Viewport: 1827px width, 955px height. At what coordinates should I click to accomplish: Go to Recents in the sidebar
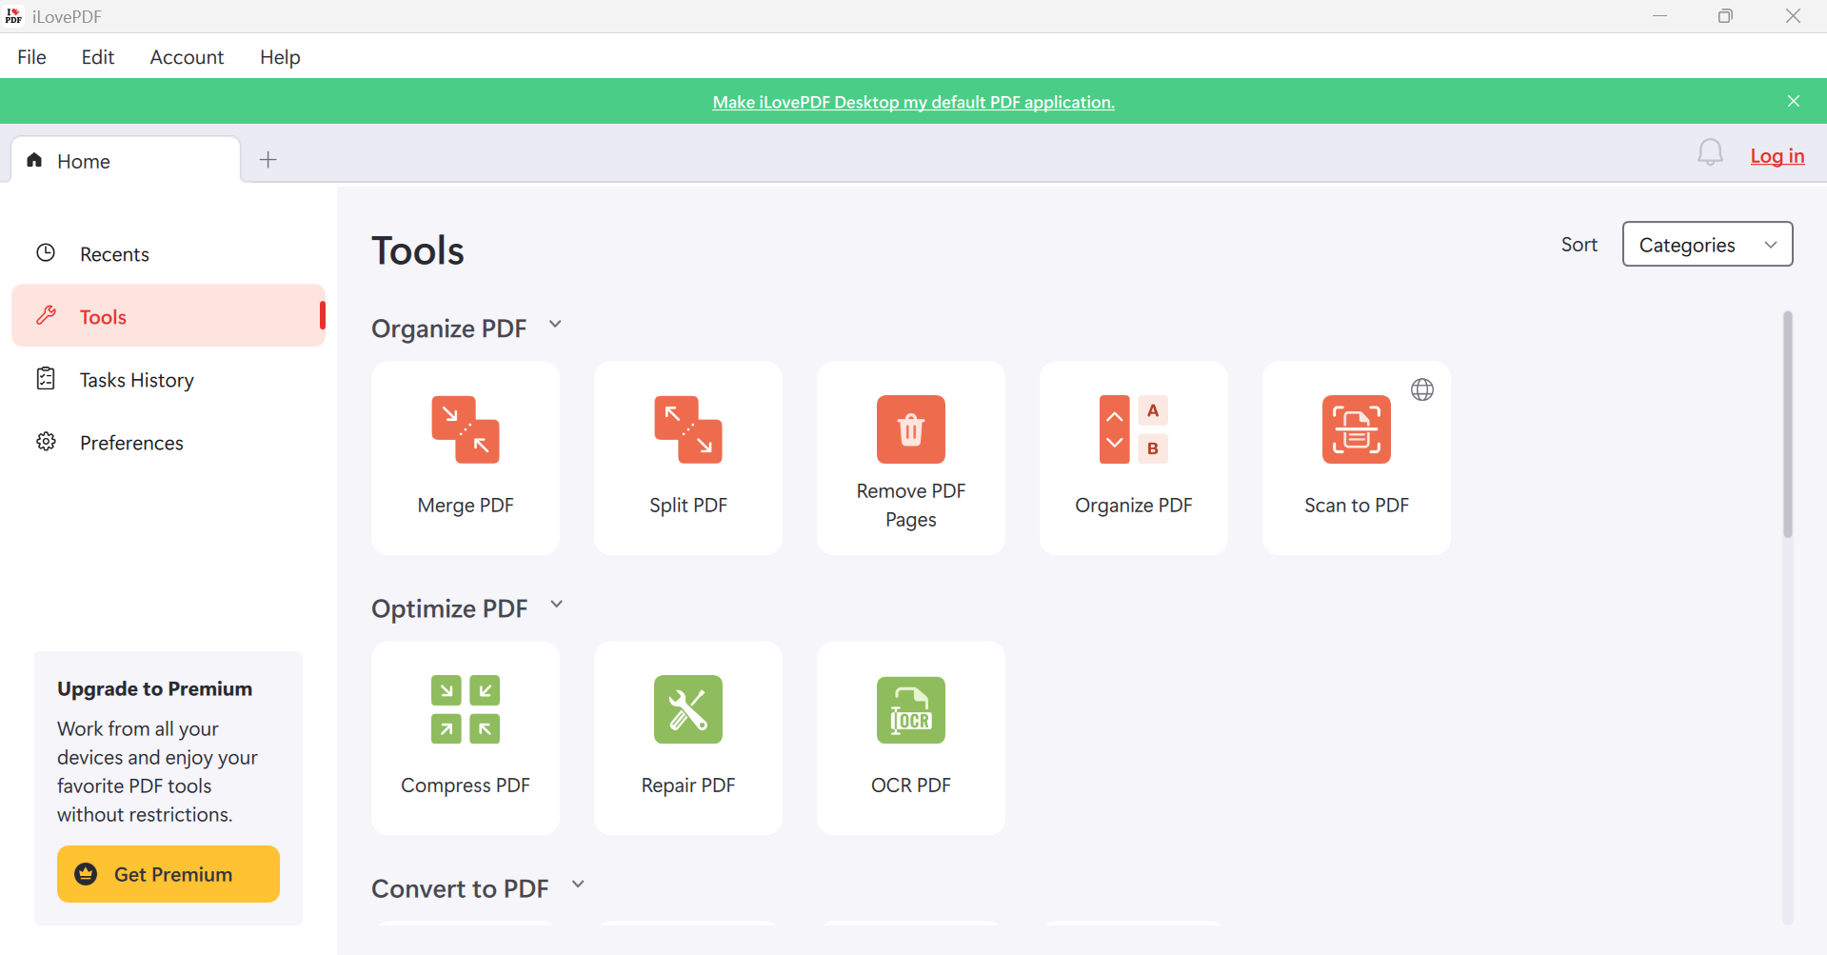169,253
